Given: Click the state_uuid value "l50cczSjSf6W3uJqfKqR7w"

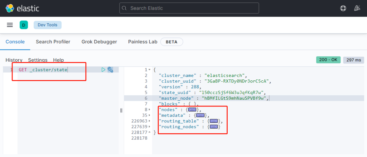Looking at the screenshot, I should [232, 93].
